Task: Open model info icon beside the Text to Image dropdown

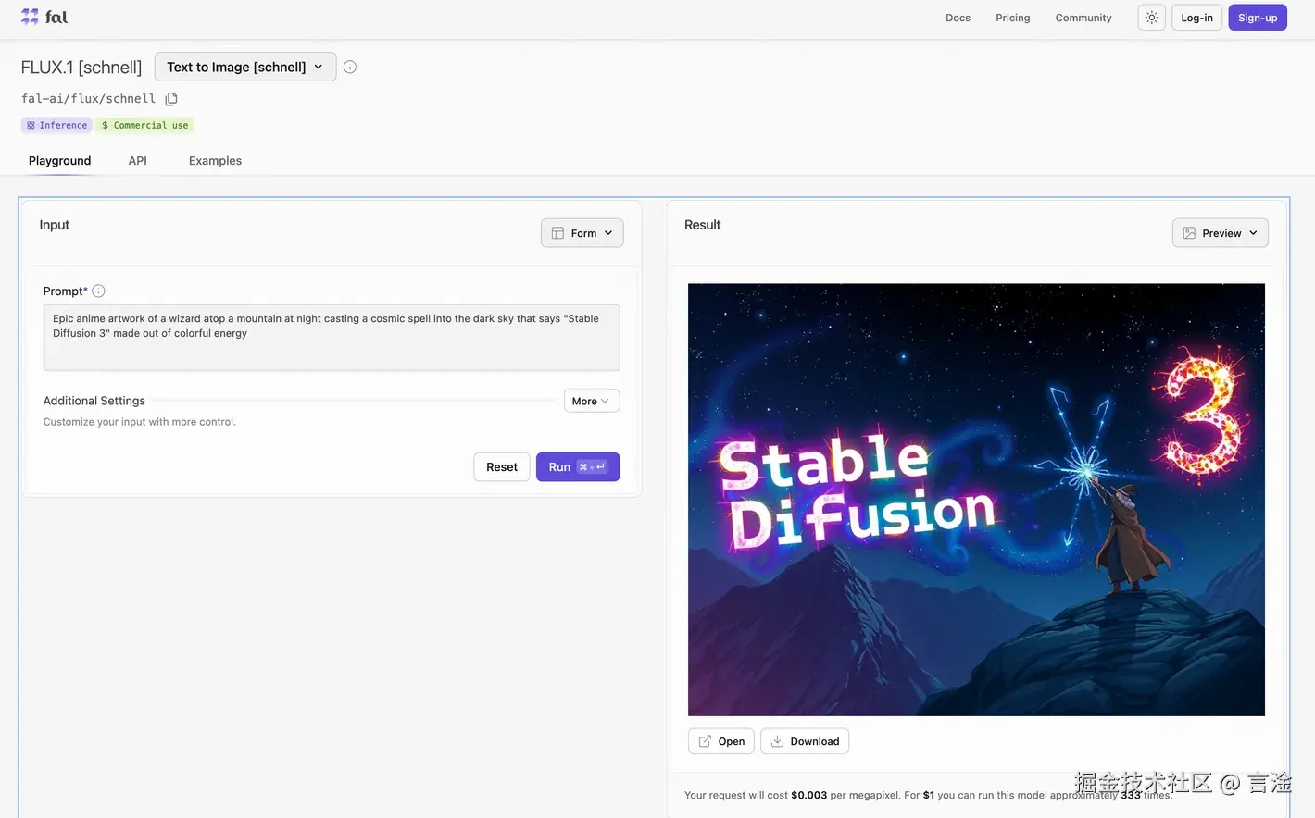Action: pyautogui.click(x=350, y=67)
